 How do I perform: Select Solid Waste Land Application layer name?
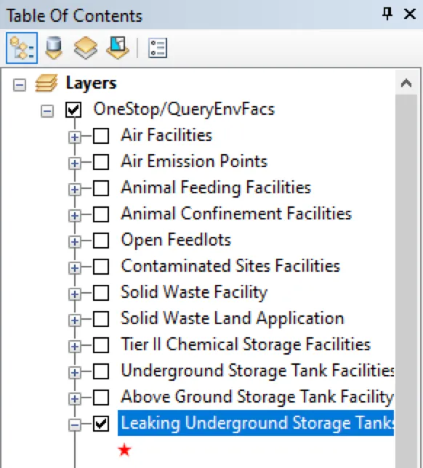click(233, 318)
